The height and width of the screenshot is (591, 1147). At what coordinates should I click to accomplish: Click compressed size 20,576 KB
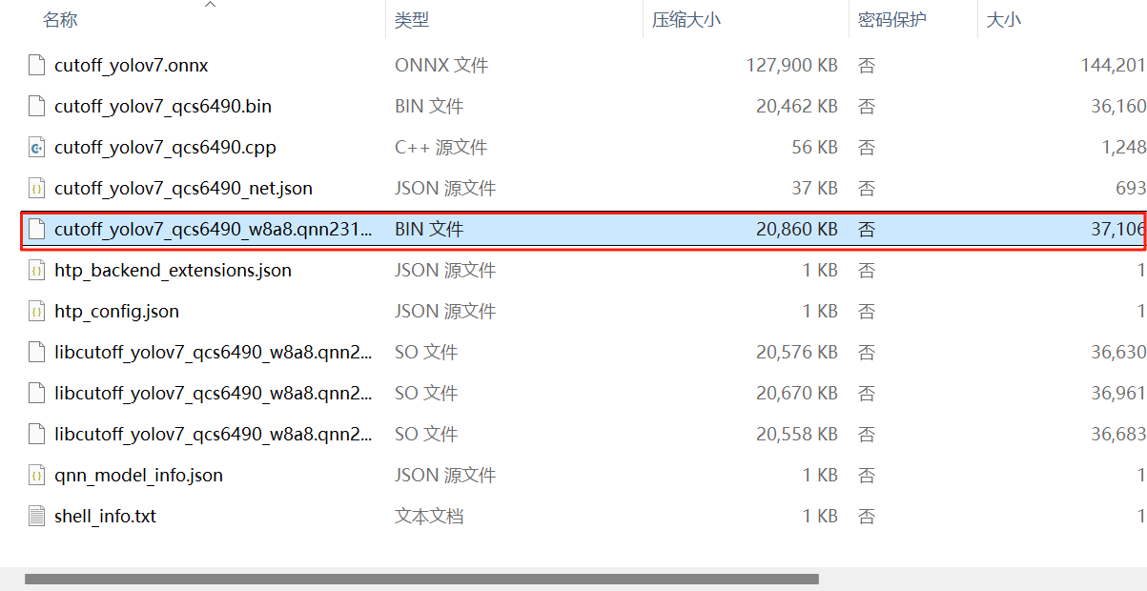(x=797, y=353)
